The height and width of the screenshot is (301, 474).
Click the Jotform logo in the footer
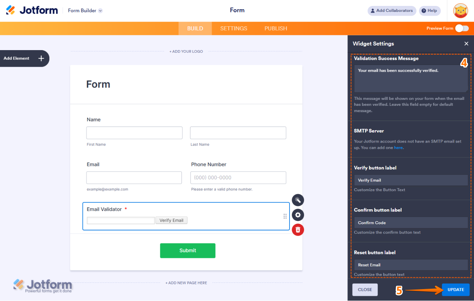tap(43, 285)
